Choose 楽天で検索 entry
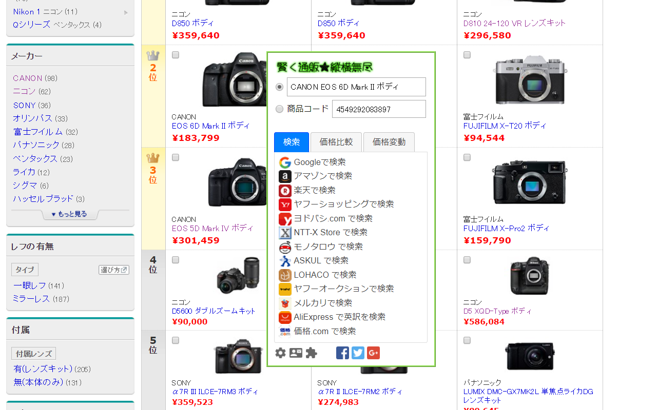The image size is (657, 410). click(315, 191)
